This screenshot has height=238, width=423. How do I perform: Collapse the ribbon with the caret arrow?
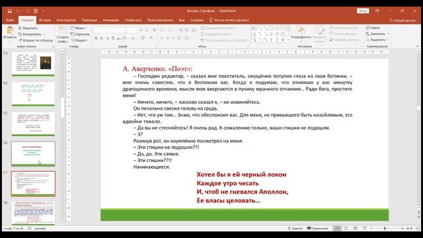pyautogui.click(x=417, y=46)
